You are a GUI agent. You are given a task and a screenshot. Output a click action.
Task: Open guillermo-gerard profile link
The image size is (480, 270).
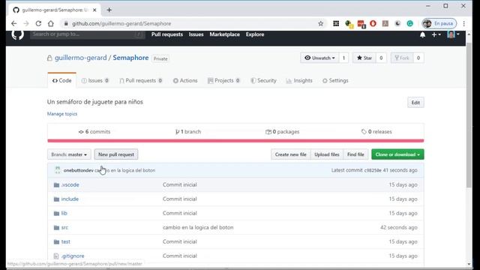pos(81,58)
